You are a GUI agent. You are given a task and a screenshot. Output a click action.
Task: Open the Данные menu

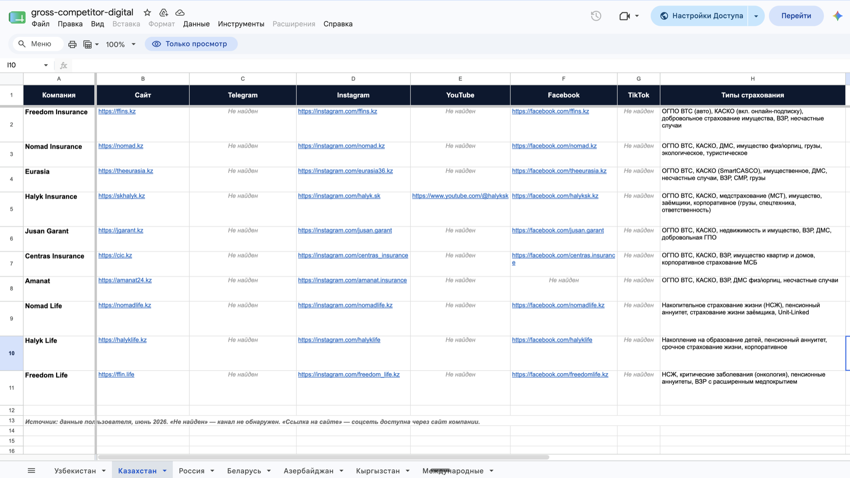(x=196, y=24)
